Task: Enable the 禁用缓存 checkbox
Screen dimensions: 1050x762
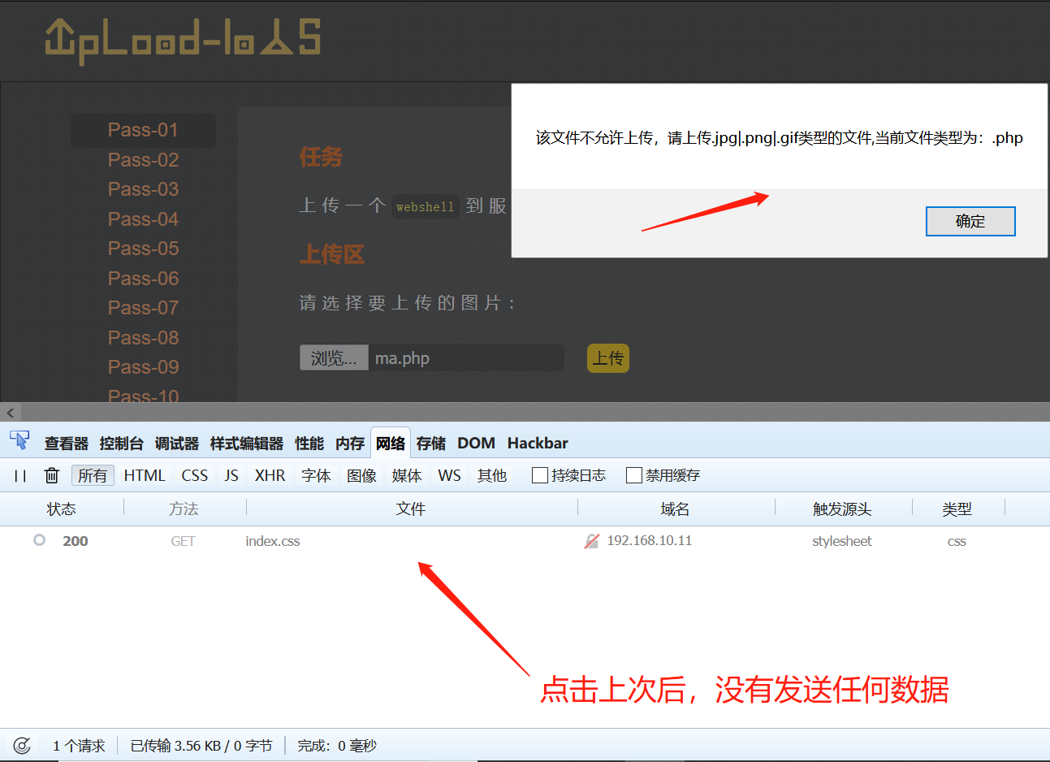Action: point(634,475)
